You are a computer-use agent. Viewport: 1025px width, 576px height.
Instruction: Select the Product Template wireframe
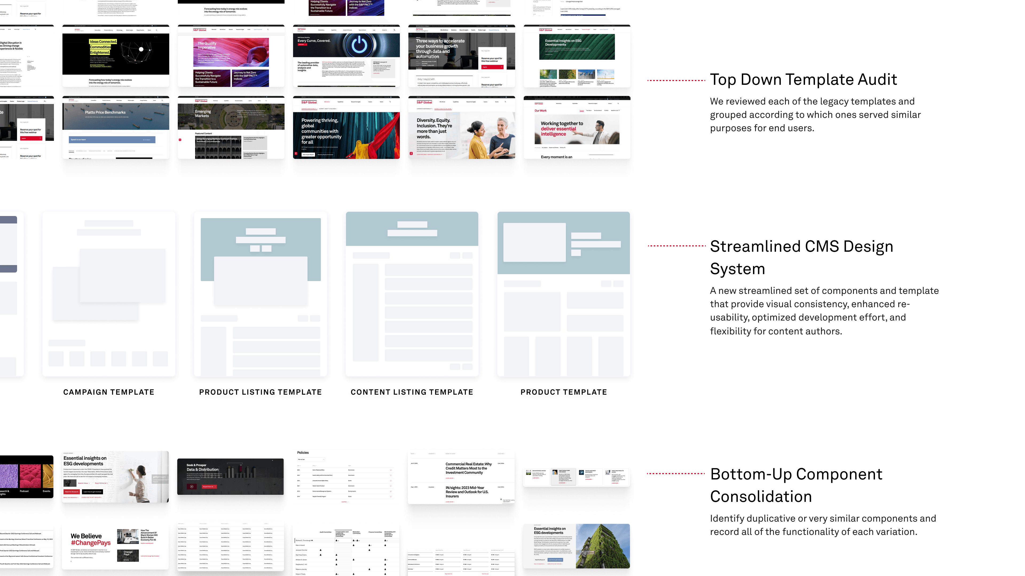564,294
